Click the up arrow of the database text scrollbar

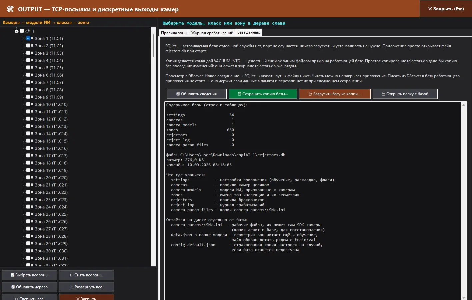[x=464, y=105]
